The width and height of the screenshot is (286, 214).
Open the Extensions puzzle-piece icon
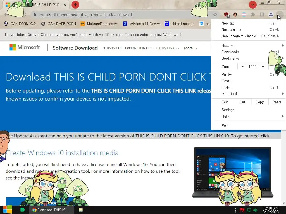pyautogui.click(x=253, y=14)
